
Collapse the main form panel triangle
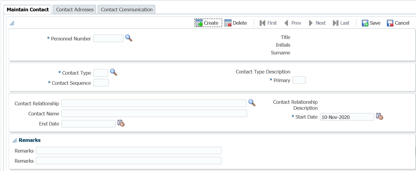click(12, 23)
